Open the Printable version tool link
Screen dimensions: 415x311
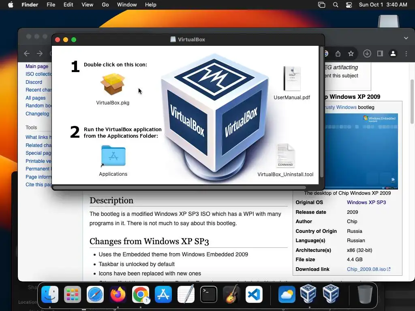pyautogui.click(x=39, y=161)
